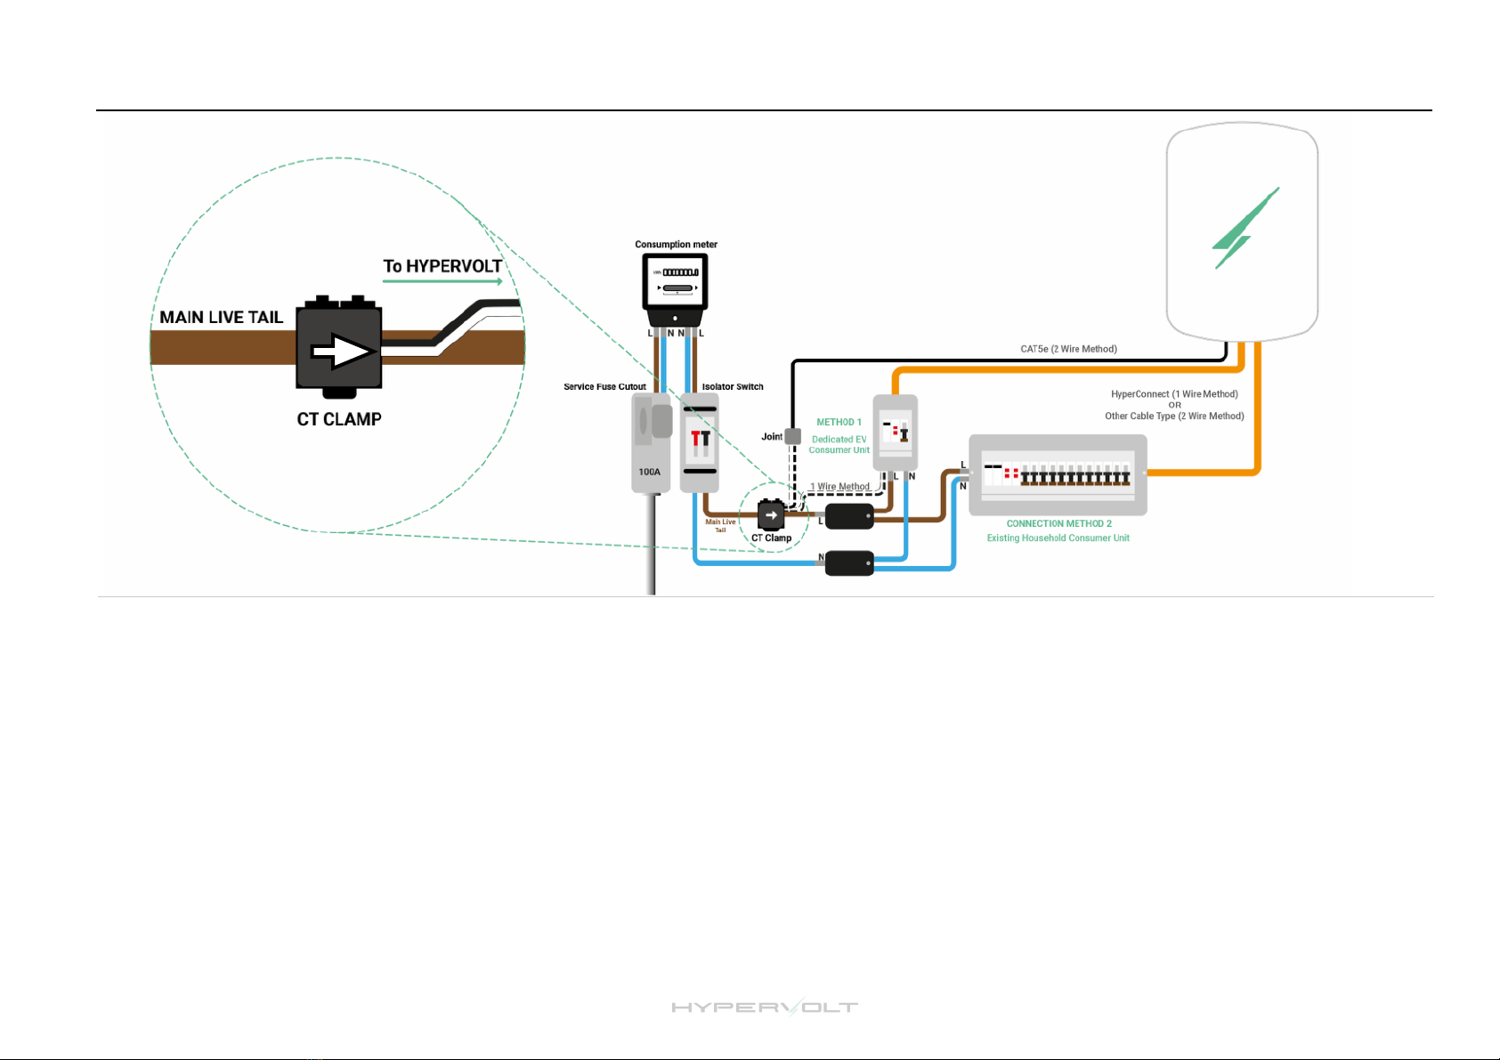Click the black connector block on neutral wire

coord(849,563)
